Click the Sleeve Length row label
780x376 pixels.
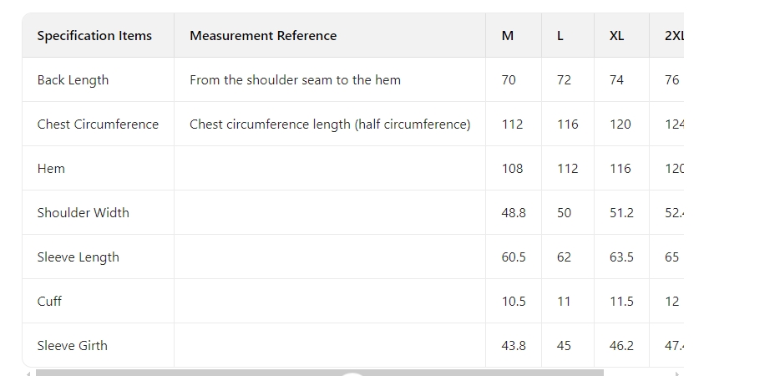point(78,257)
